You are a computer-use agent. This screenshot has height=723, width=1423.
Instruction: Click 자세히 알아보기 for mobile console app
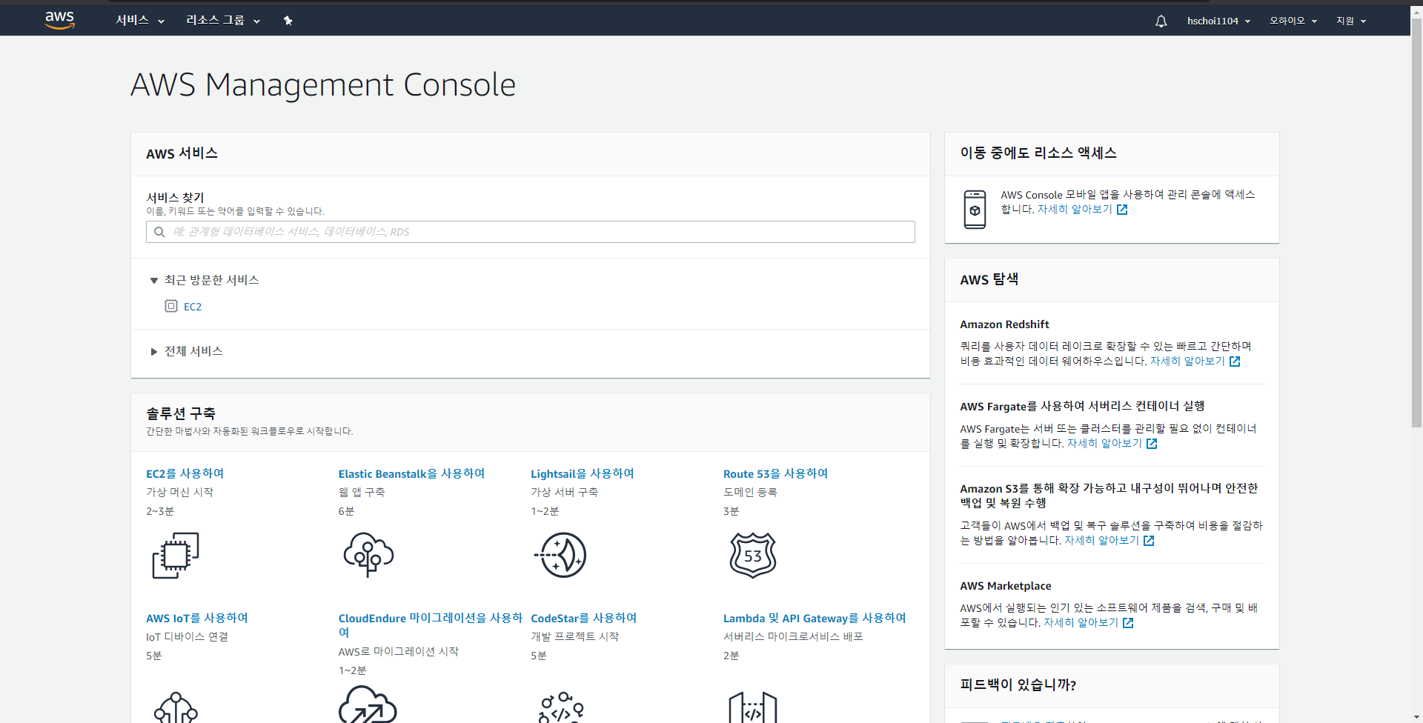click(x=1075, y=210)
